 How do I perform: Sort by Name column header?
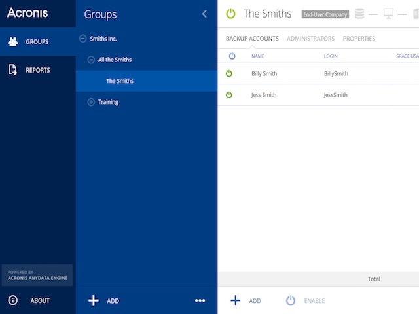pyautogui.click(x=257, y=56)
